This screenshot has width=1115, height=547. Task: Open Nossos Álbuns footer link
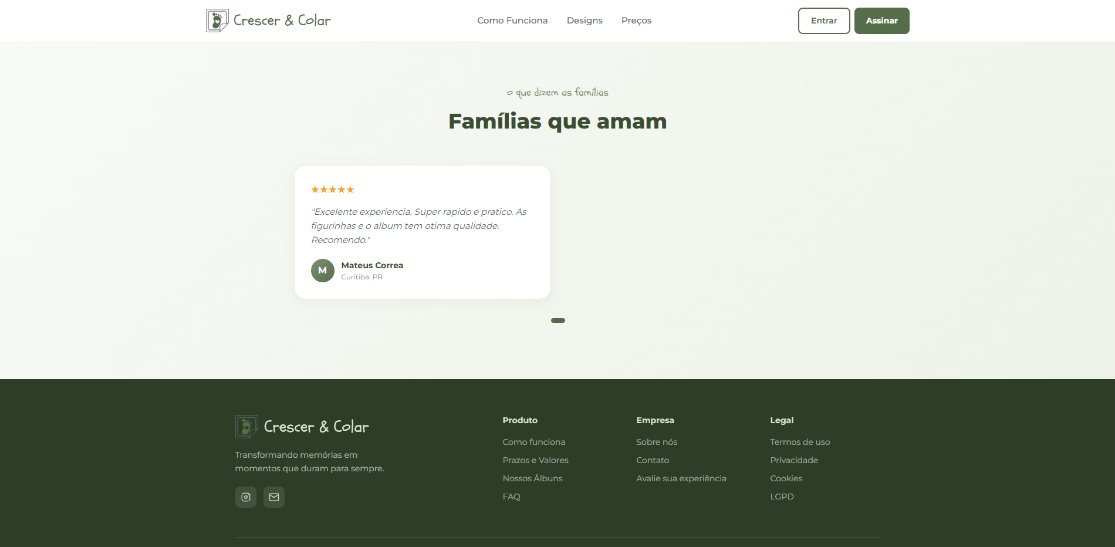point(532,478)
